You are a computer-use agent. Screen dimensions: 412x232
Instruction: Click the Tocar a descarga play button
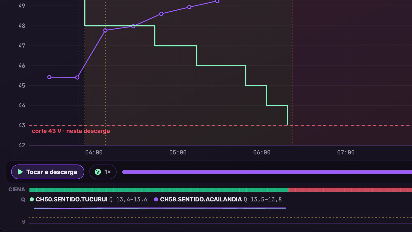click(48, 172)
